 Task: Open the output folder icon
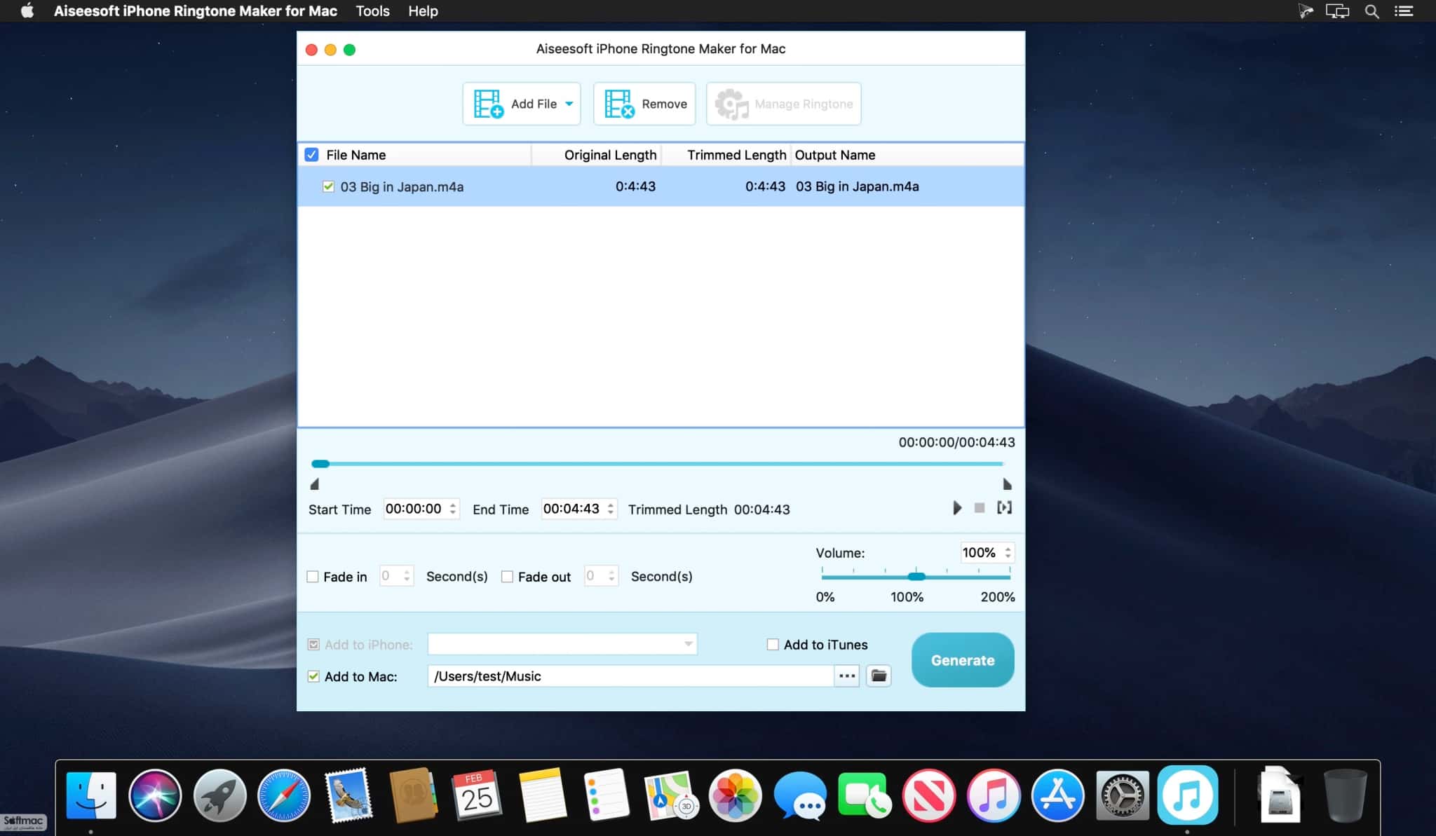(879, 676)
